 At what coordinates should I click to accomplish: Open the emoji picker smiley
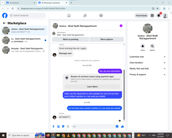pyautogui.click(x=117, y=127)
